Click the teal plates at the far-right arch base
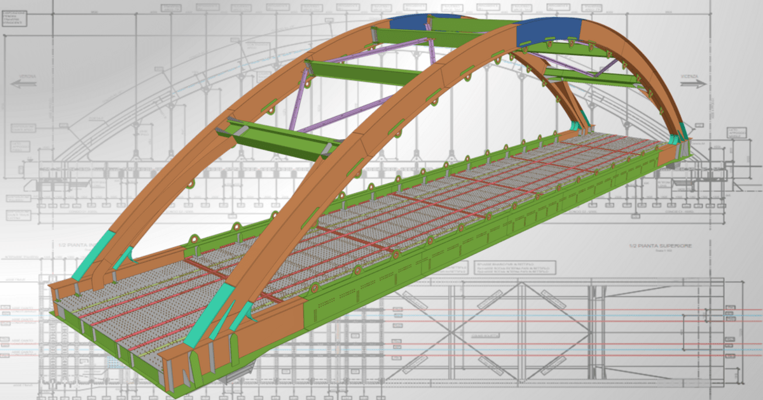The image size is (763, 400). 682,135
